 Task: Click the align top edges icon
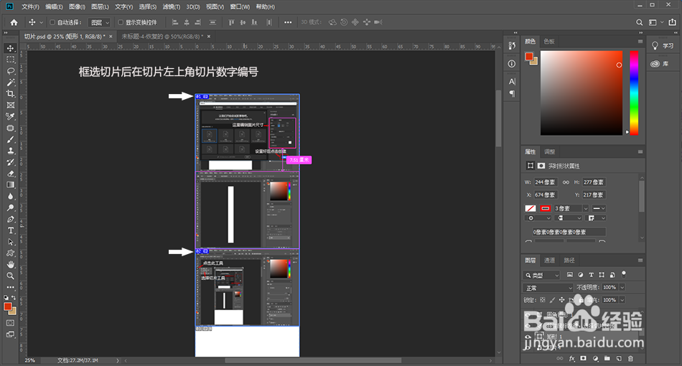coord(231,22)
